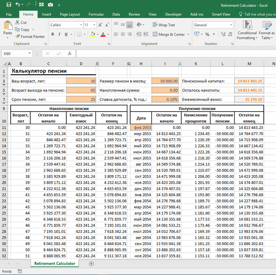The width and height of the screenshot is (276, 275).
Task: Click Decrease Decimal icon
Action: coord(230,34)
